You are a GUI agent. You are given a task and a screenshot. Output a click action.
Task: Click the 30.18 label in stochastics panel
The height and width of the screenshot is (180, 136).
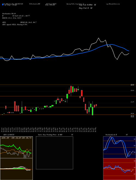[132, 152]
